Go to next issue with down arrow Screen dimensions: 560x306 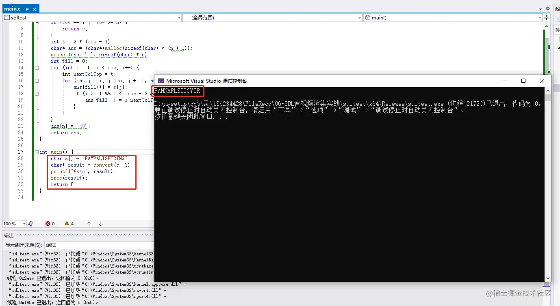[x=101, y=224]
